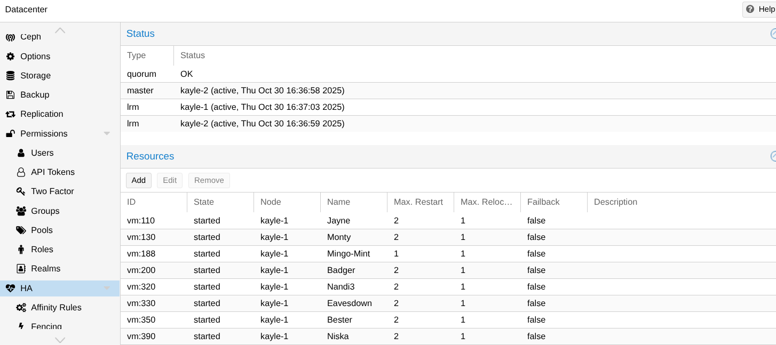776x345 pixels.
Task: Open API Tokens in sidebar
Action: pos(53,172)
